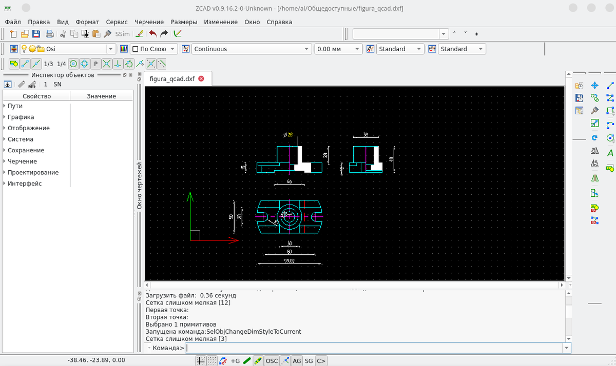Open the Правка menu
616x366 pixels.
tap(39, 22)
